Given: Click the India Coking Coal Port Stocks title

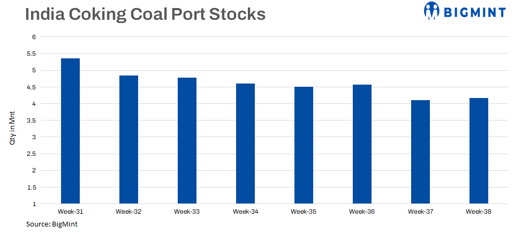Looking at the screenshot, I should (145, 14).
